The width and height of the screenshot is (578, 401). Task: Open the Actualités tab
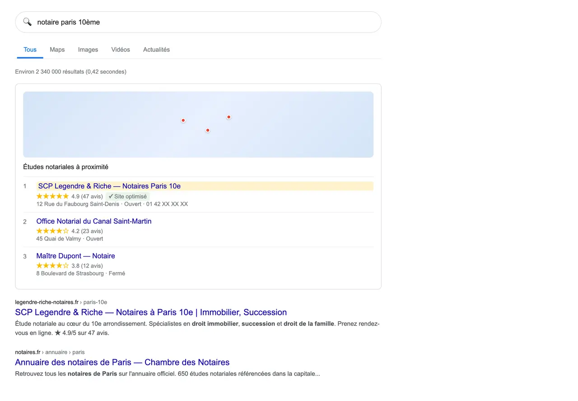pyautogui.click(x=157, y=50)
